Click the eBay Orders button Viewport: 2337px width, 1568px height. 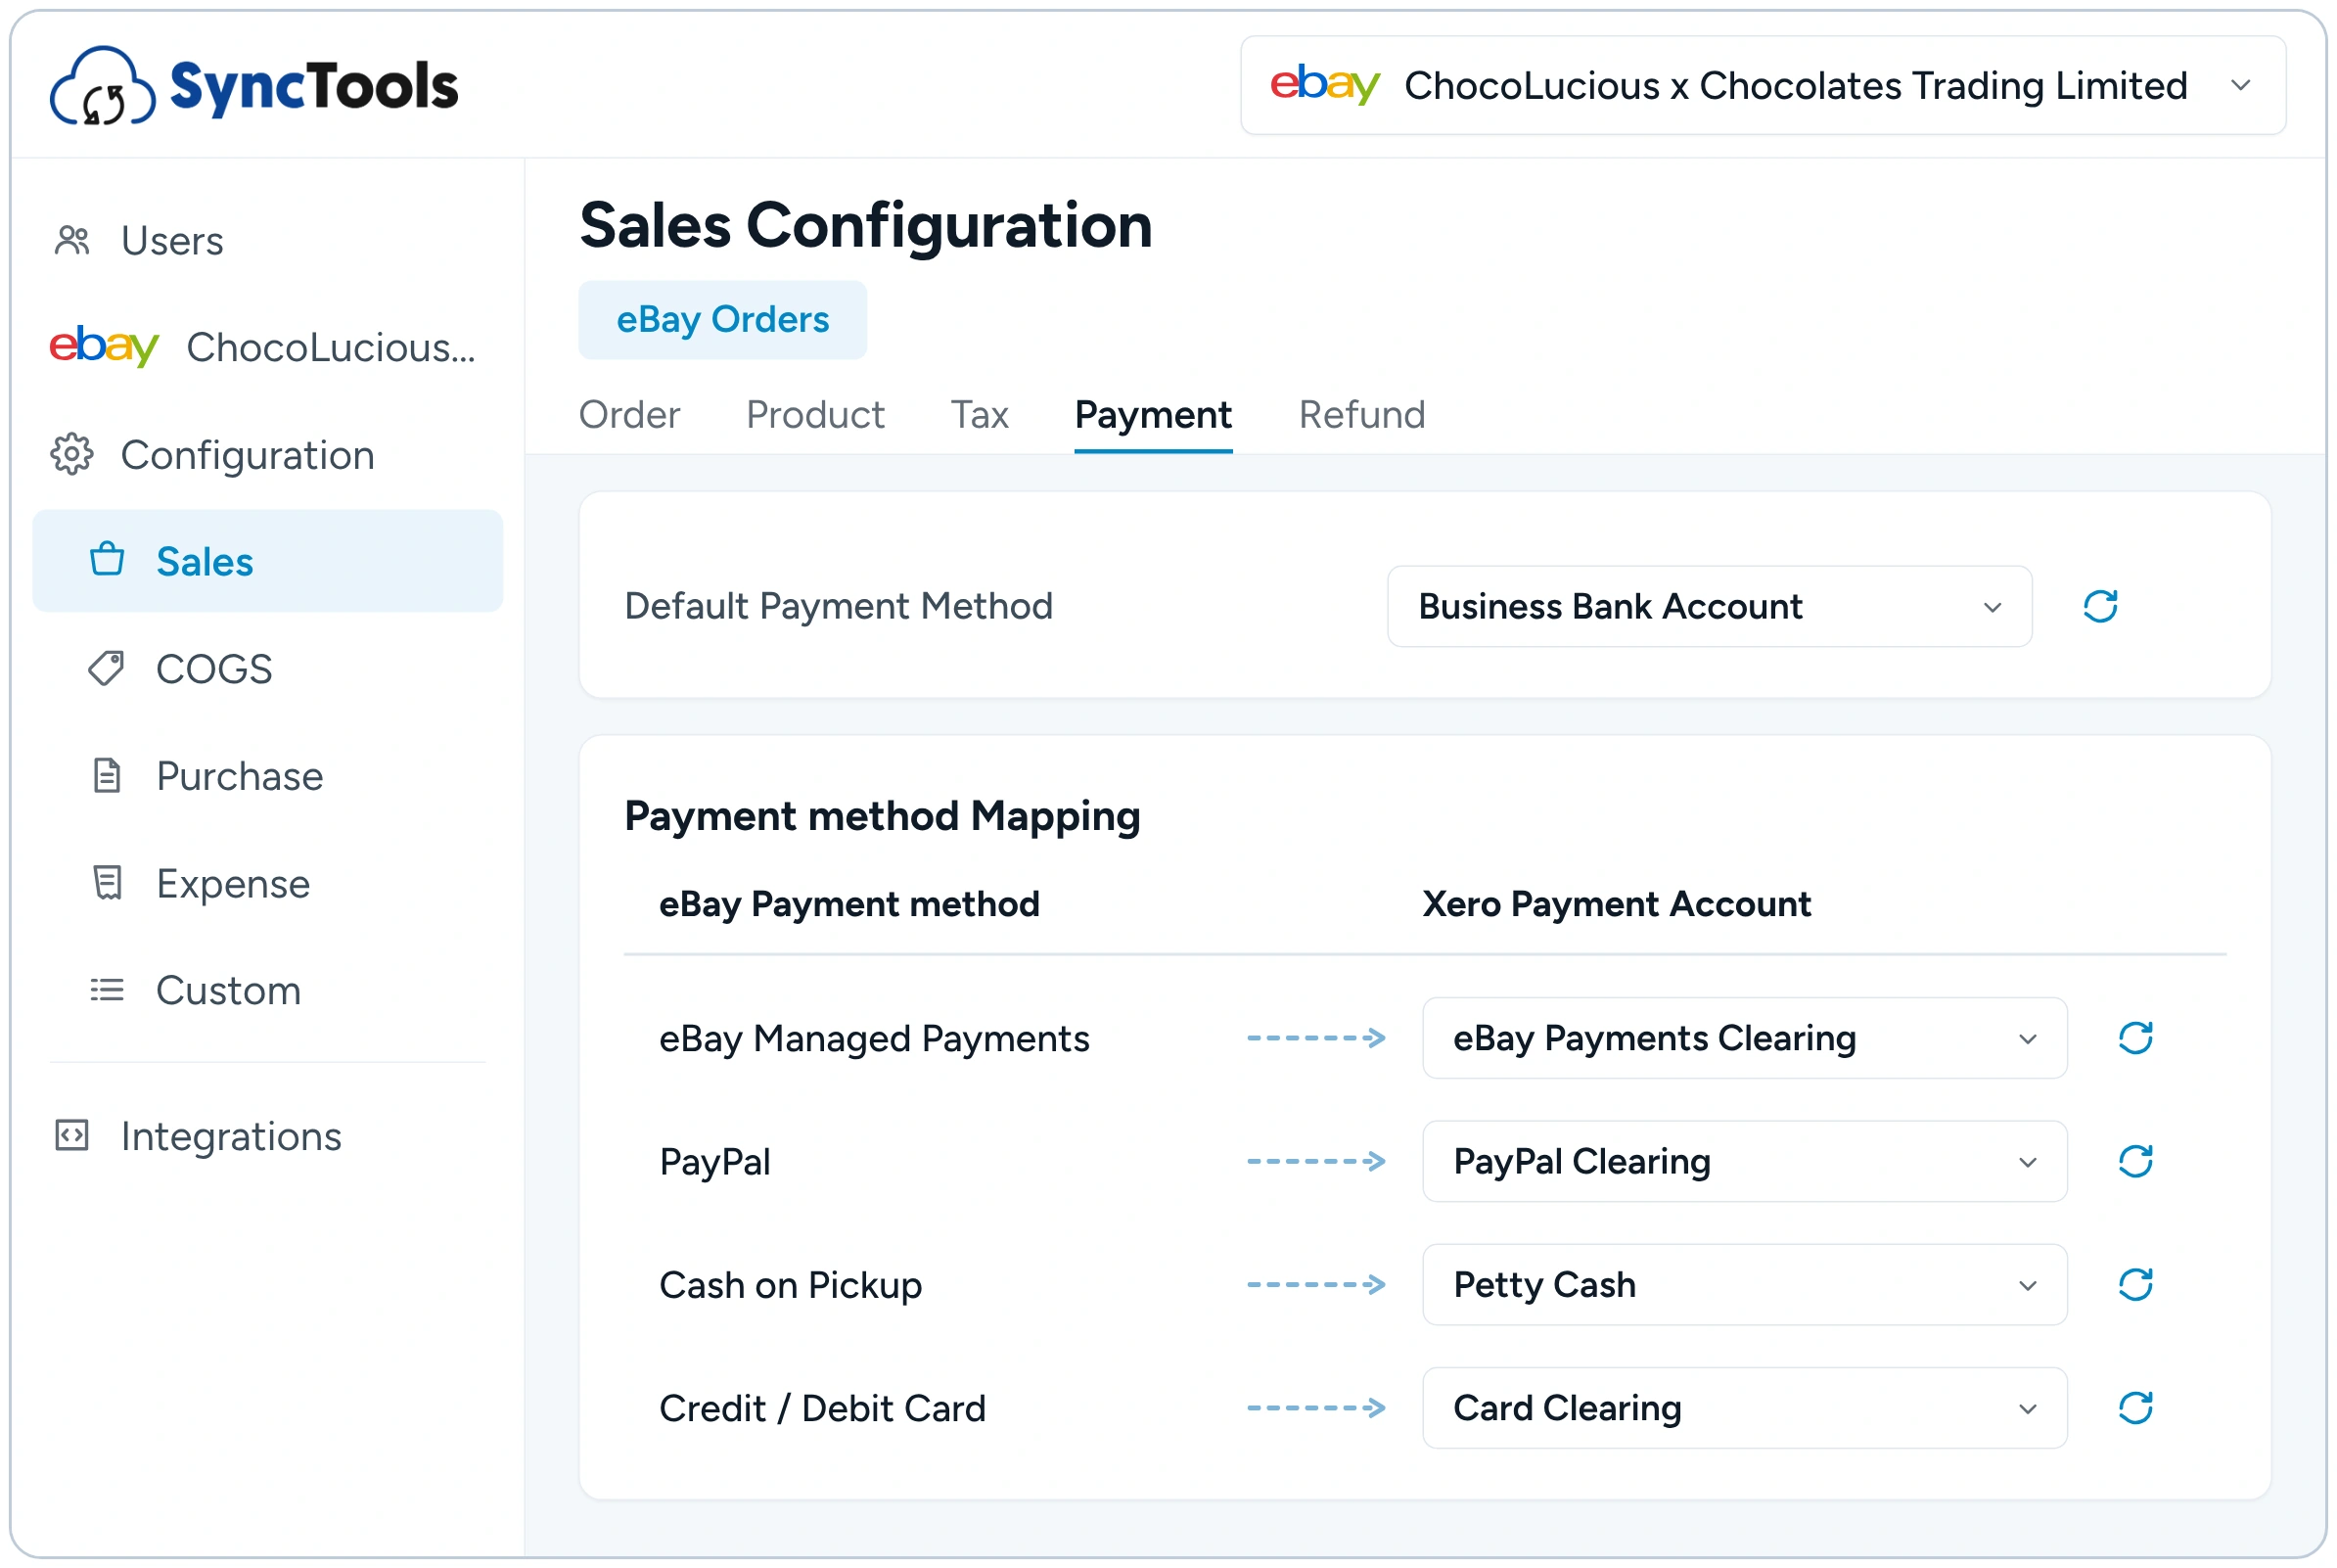tap(722, 320)
